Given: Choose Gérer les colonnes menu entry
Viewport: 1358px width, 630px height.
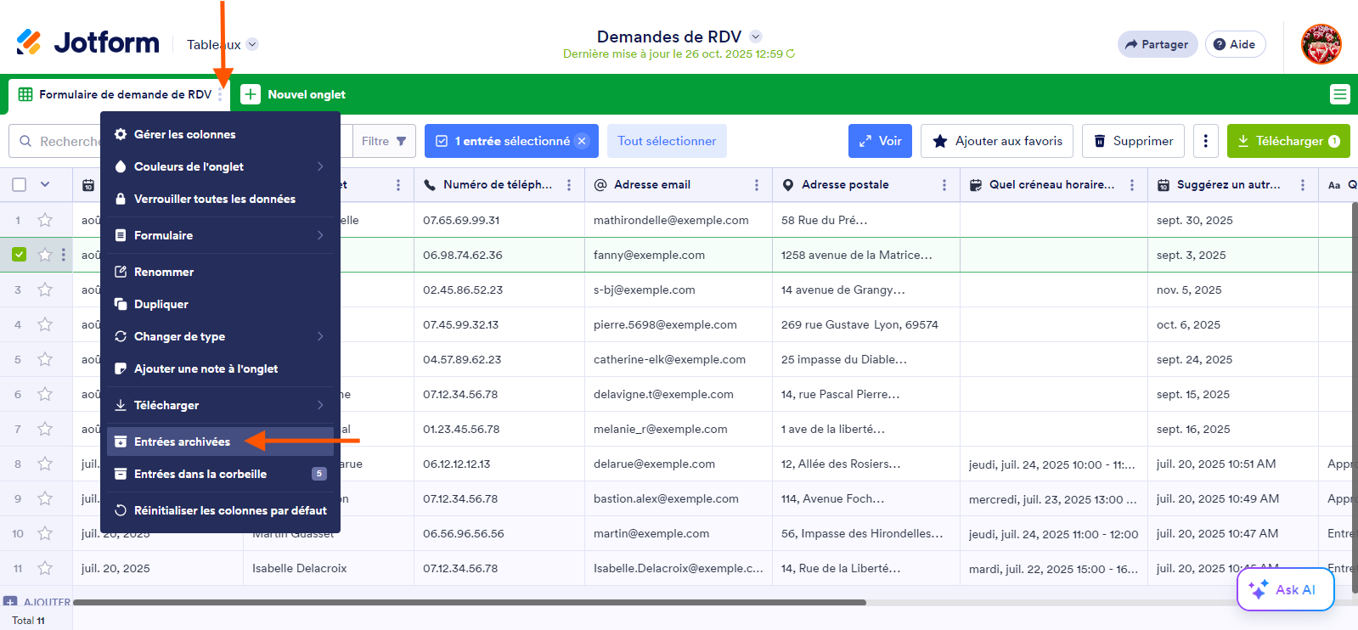Looking at the screenshot, I should (x=184, y=134).
